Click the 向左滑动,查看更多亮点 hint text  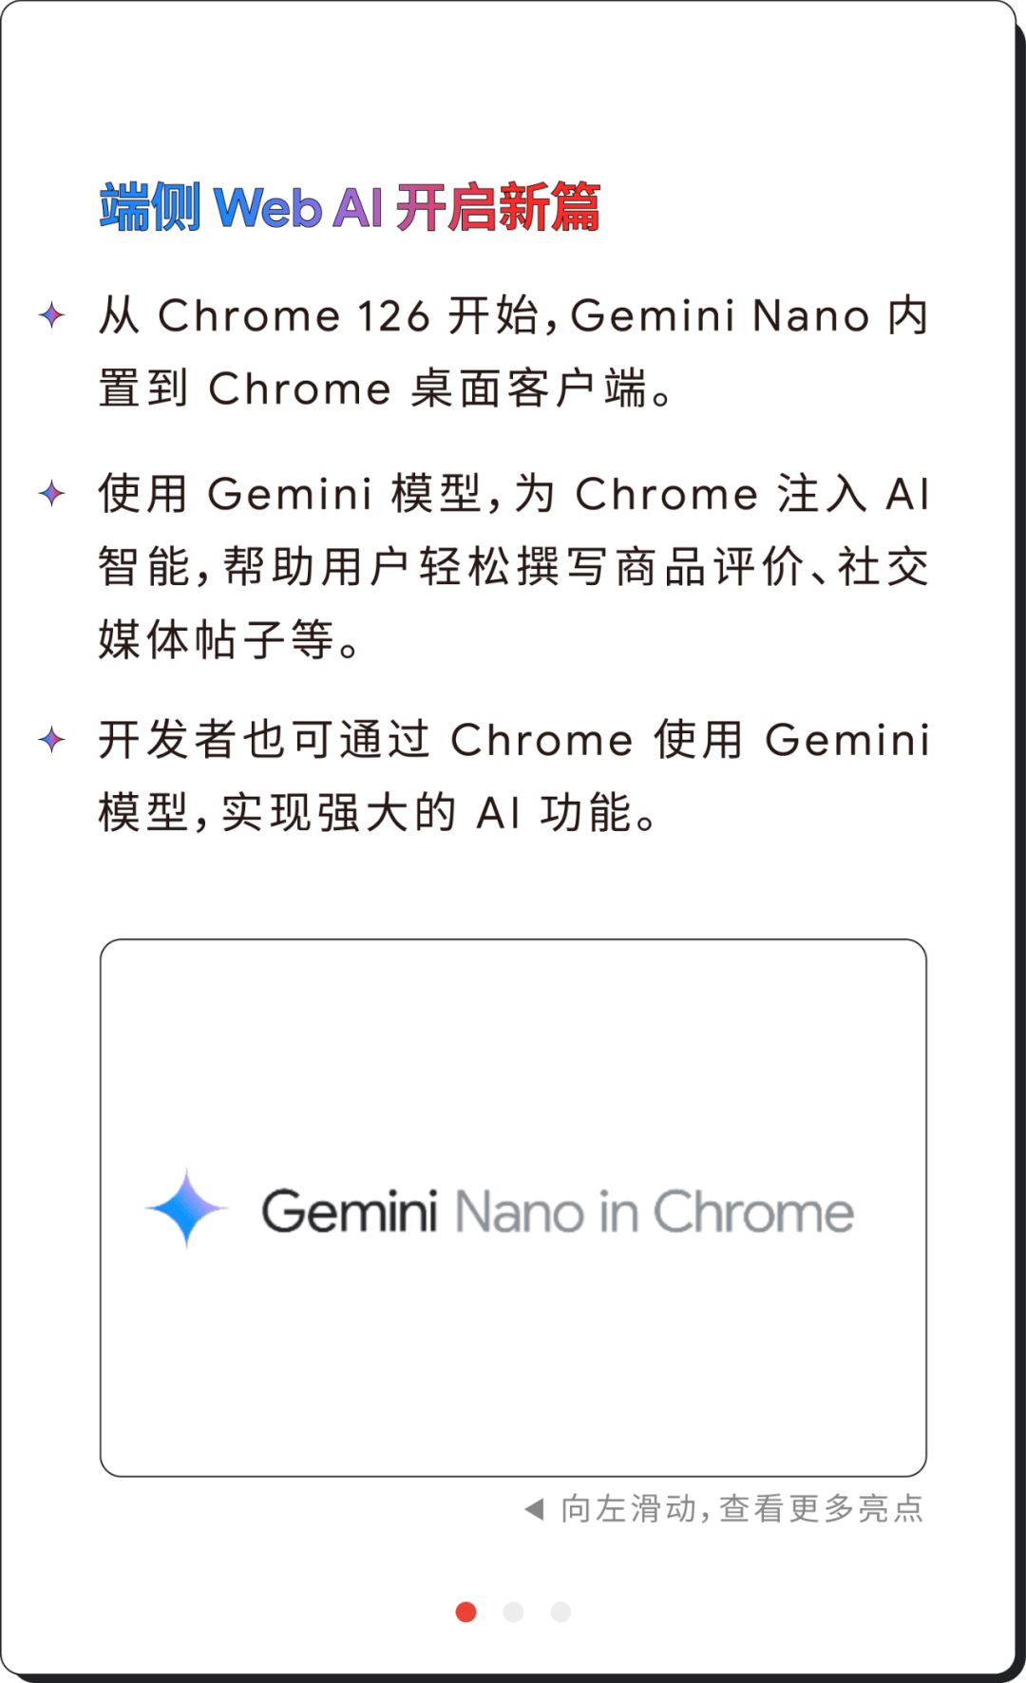742,1508
